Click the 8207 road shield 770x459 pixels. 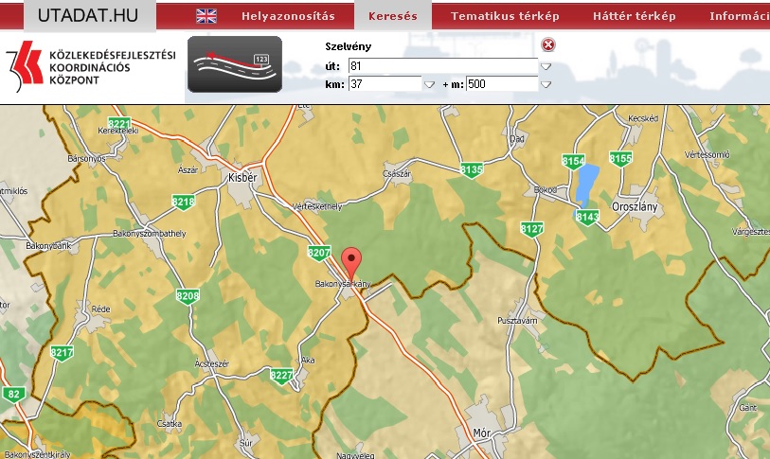click(x=319, y=253)
